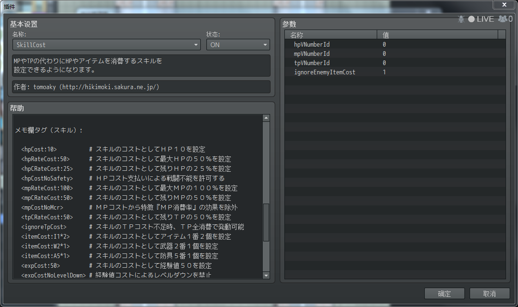The width and height of the screenshot is (518, 307).
Task: Click the LIVE record dot indicator
Action: 471,19
